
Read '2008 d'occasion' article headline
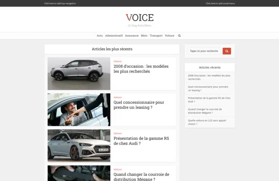click(x=141, y=69)
